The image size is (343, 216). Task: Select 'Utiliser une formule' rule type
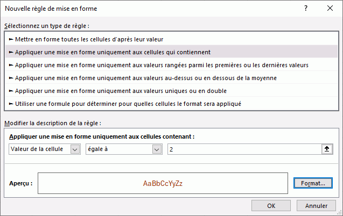[128, 104]
